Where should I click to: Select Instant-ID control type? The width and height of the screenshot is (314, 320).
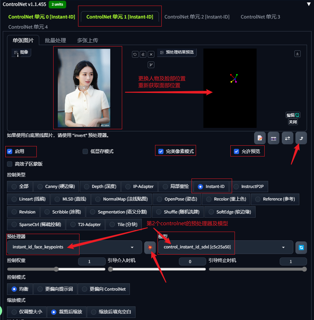[x=211, y=187]
